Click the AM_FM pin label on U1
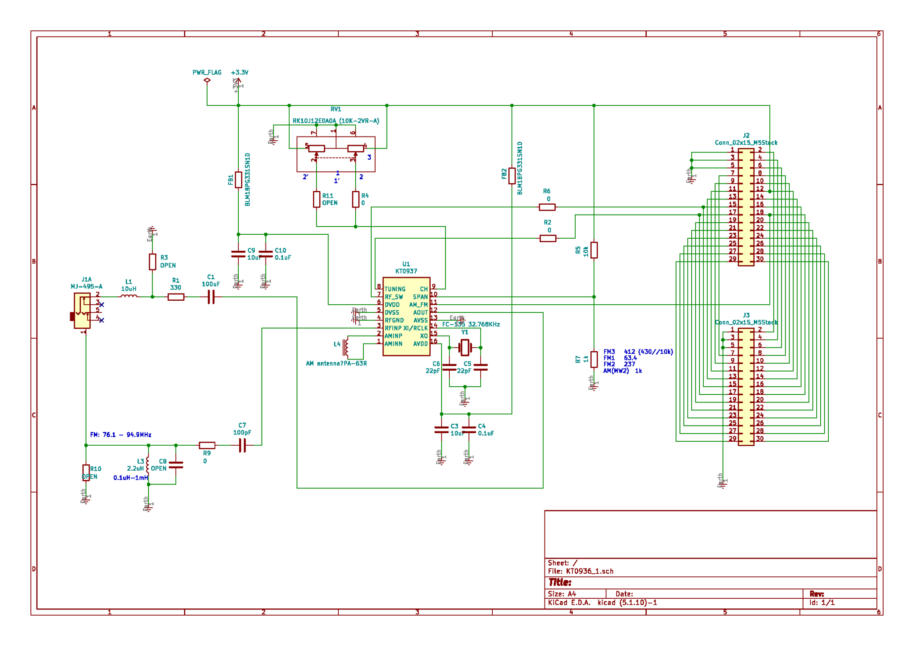Image resolution: width=914 pixels, height=646 pixels. pyautogui.click(x=419, y=305)
